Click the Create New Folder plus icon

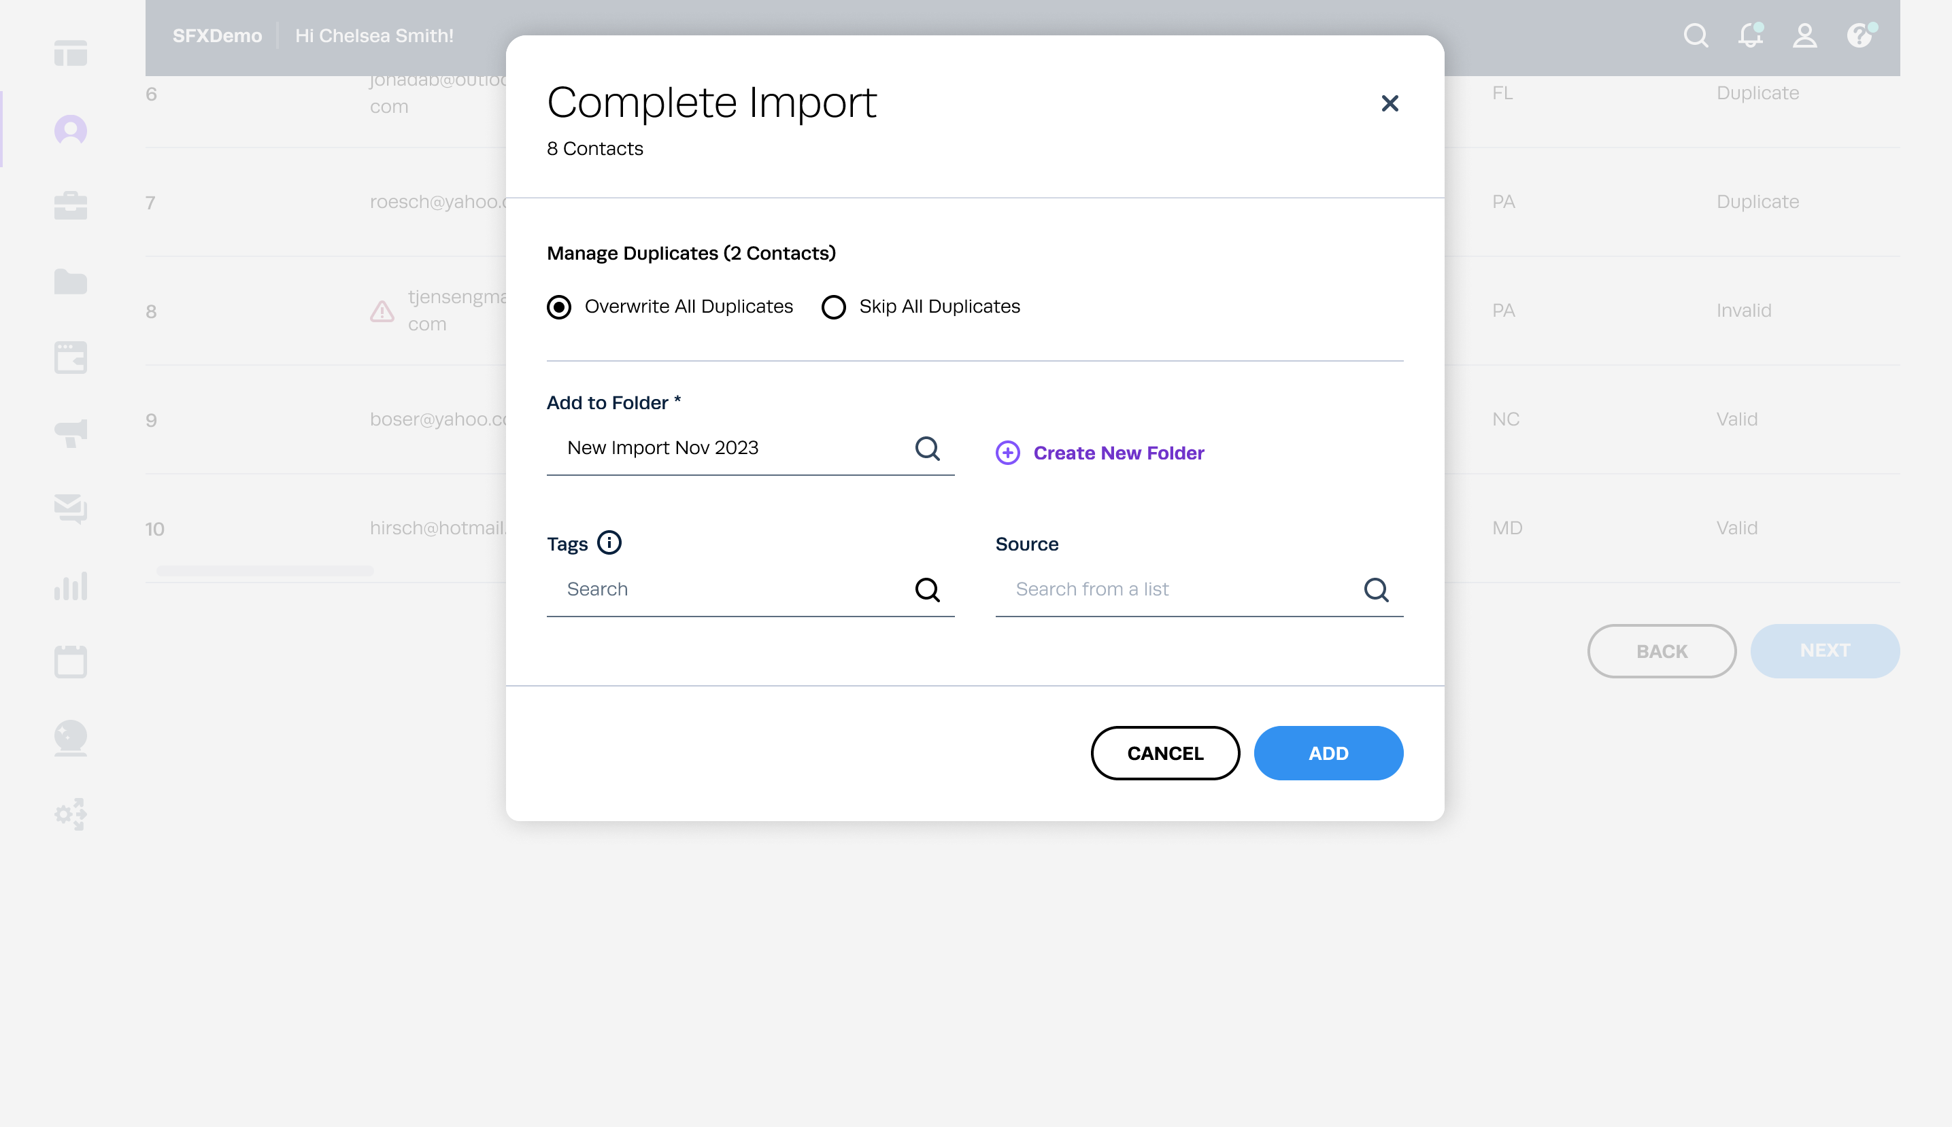point(1007,453)
